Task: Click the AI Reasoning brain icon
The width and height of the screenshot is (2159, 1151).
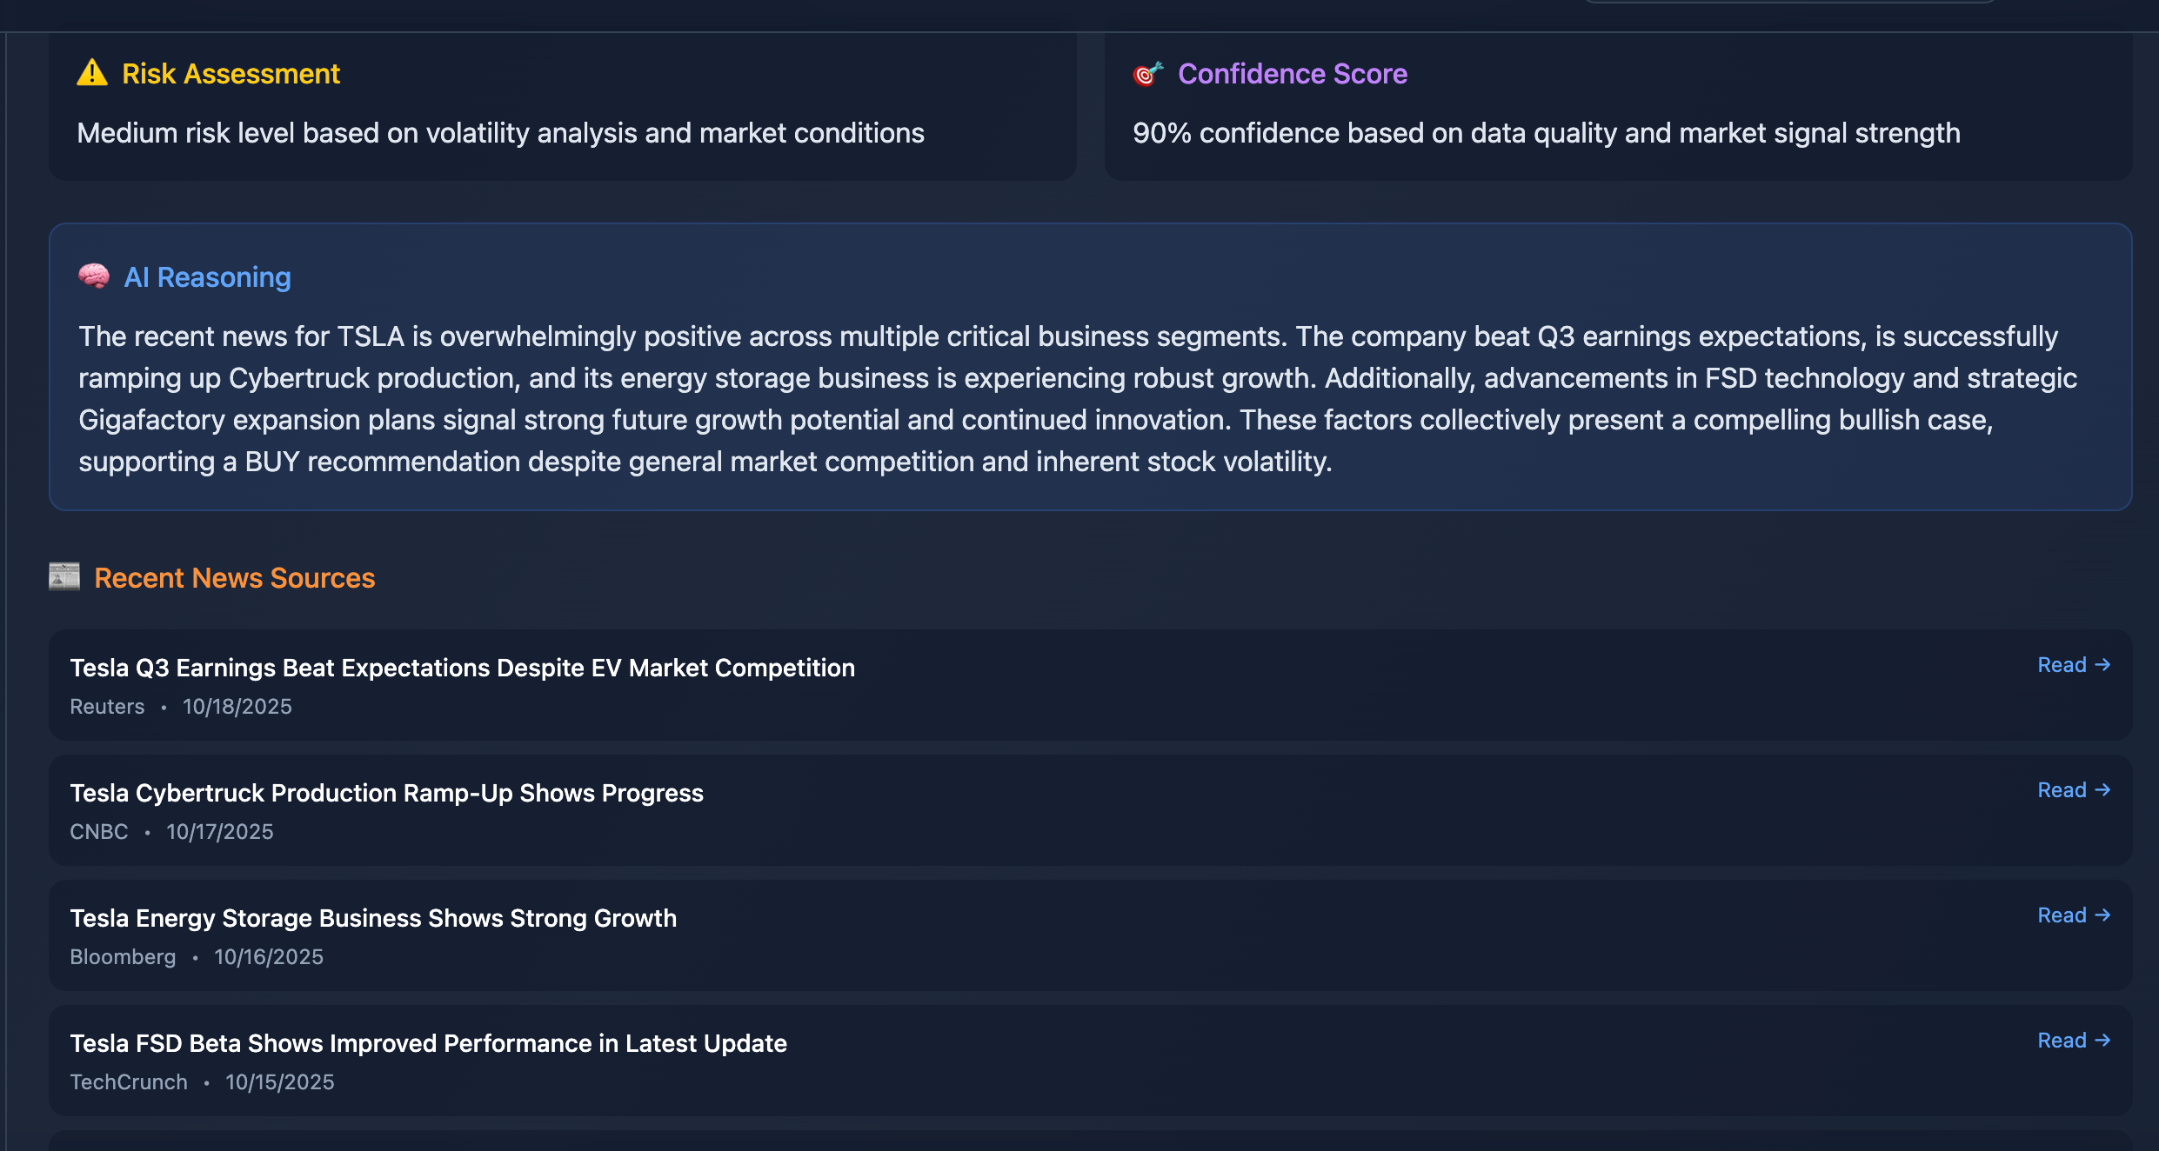Action: tap(94, 276)
